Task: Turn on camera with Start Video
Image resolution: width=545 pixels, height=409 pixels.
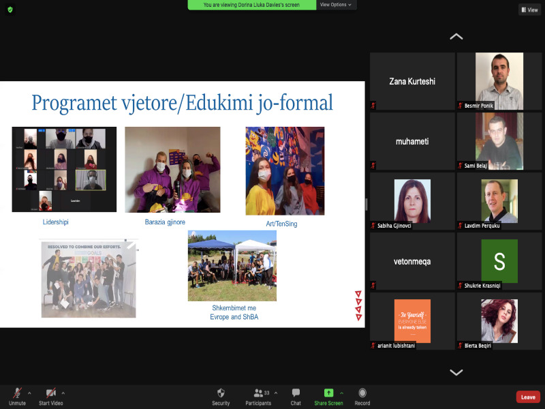Action: click(50, 393)
